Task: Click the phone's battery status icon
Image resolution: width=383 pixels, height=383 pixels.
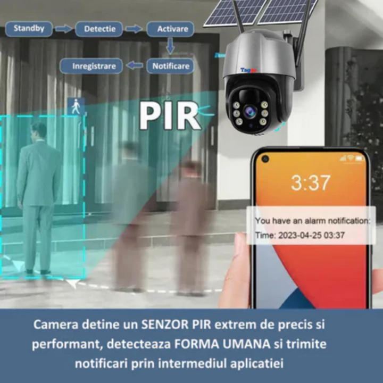Action: point(360,159)
